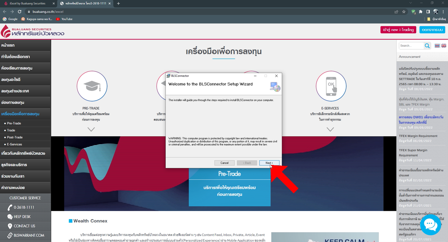Toggle the Chrome side panel

point(428,12)
